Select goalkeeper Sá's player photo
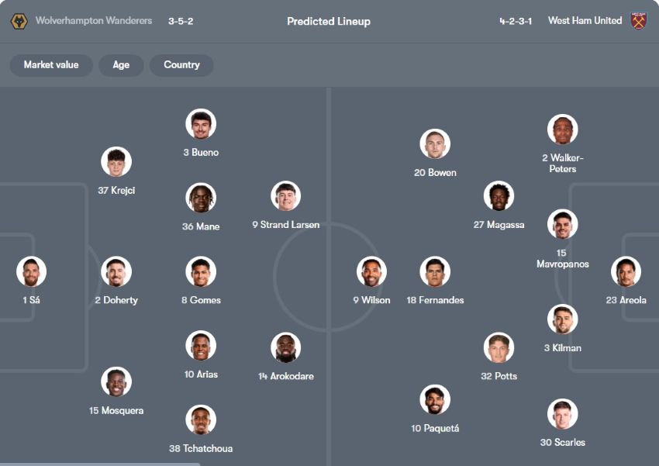The height and width of the screenshot is (466, 659). 31,271
